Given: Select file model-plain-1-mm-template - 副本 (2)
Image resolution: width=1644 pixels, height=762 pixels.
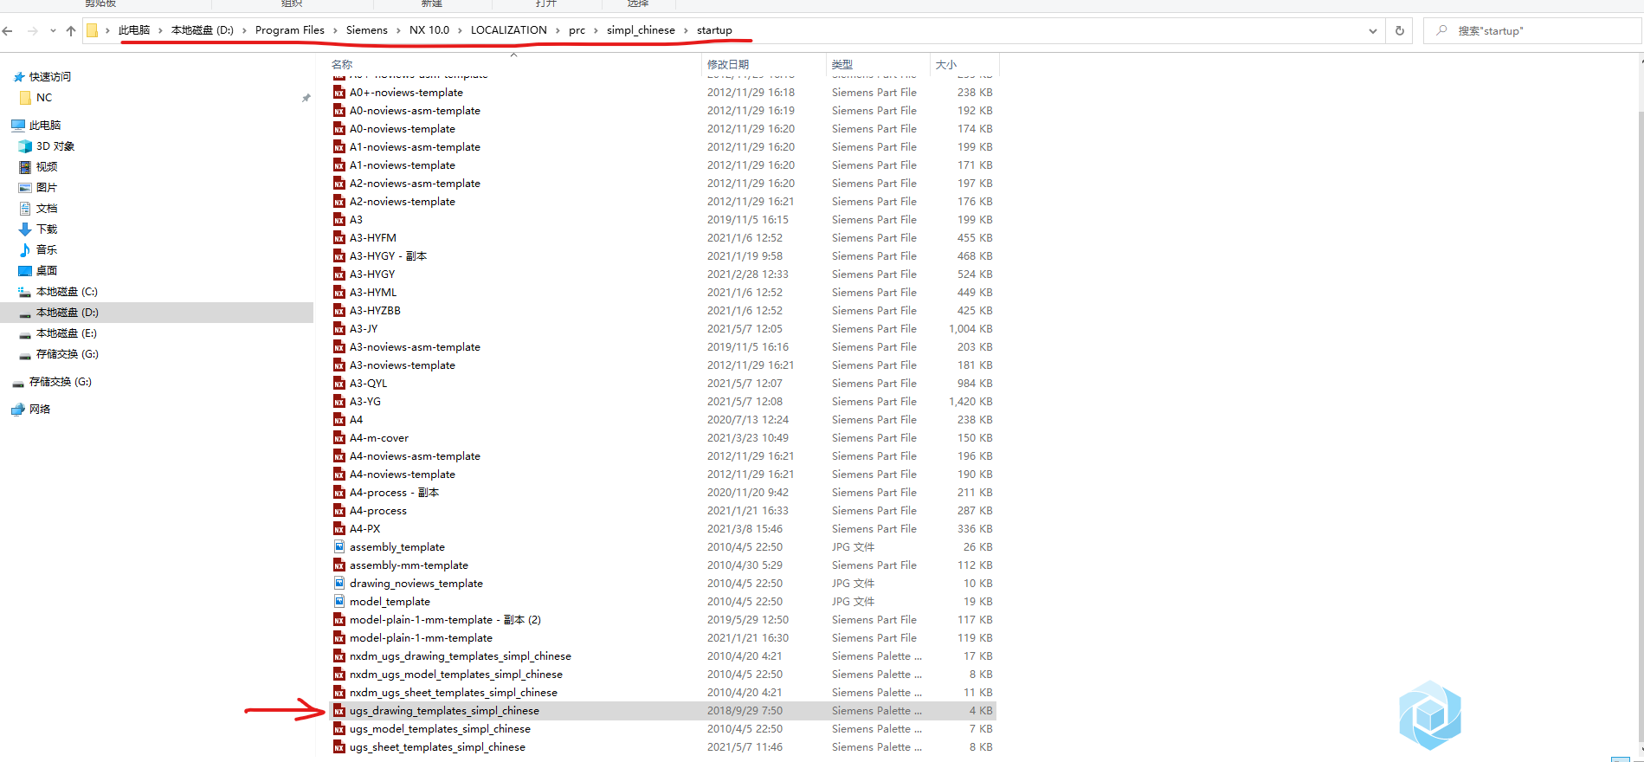Looking at the screenshot, I should 445,620.
